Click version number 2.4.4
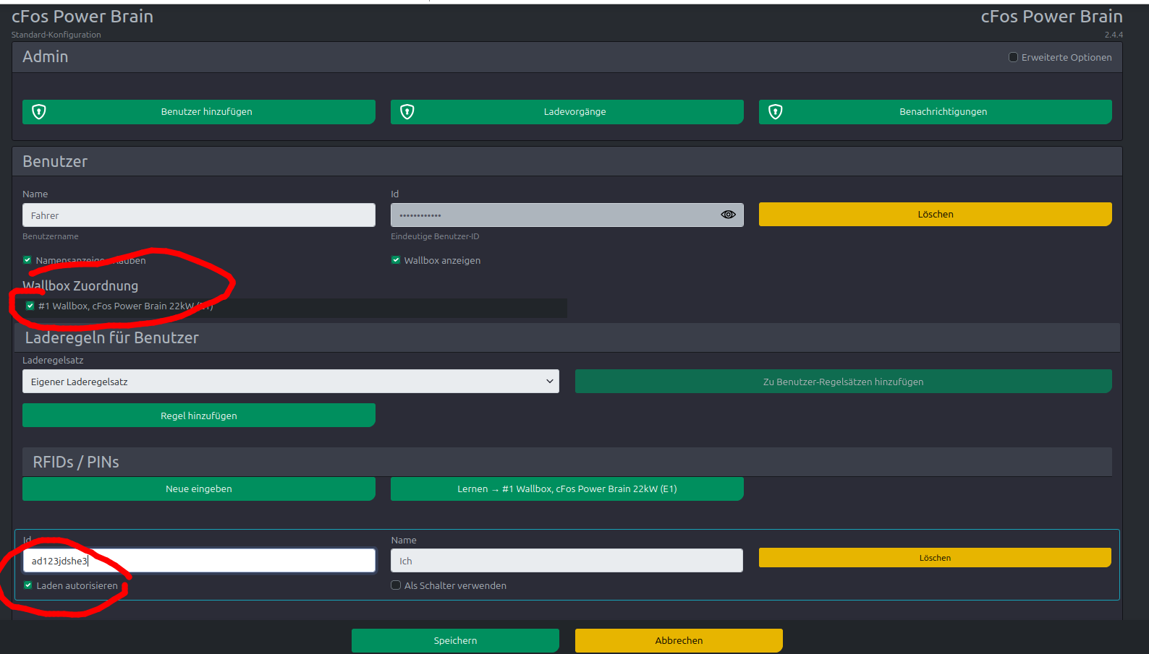Viewport: 1149px width, 654px height. click(x=1114, y=35)
